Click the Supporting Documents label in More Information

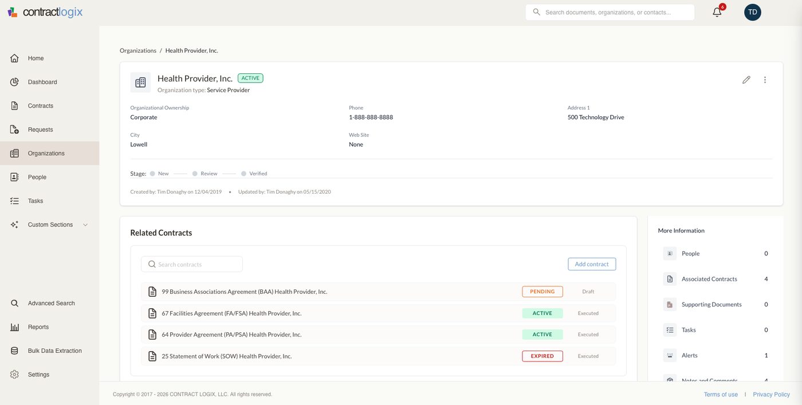coord(711,304)
